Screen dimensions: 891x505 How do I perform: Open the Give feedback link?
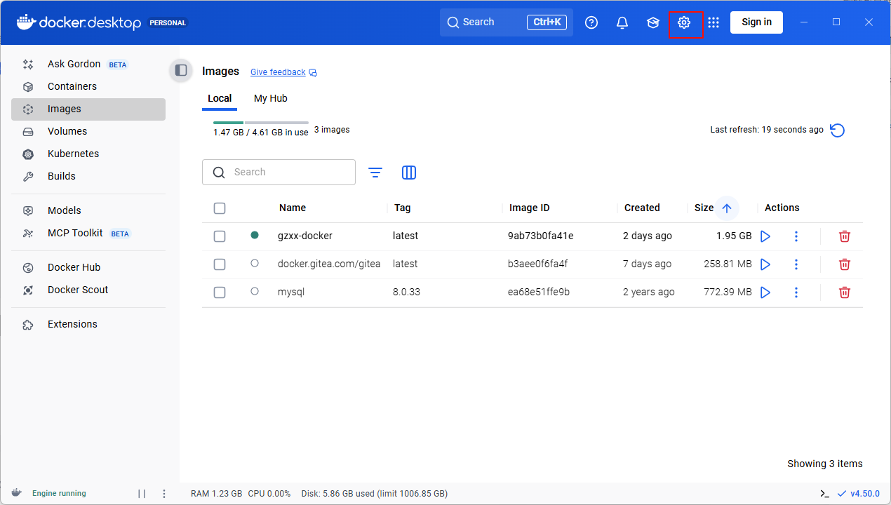click(278, 72)
